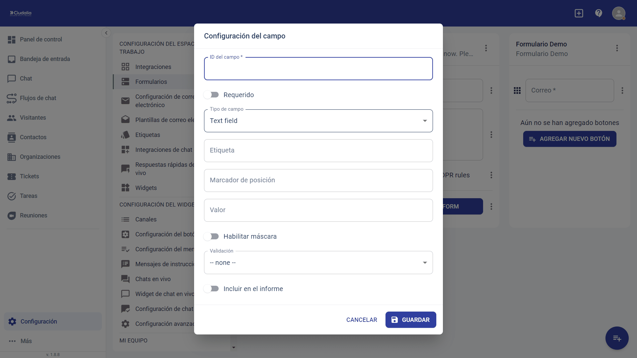Viewport: 637px width, 358px height.
Task: Open Chats en vivo settings
Action: coord(125,279)
